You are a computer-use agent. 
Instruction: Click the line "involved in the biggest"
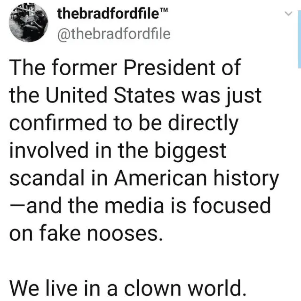tap(118, 150)
